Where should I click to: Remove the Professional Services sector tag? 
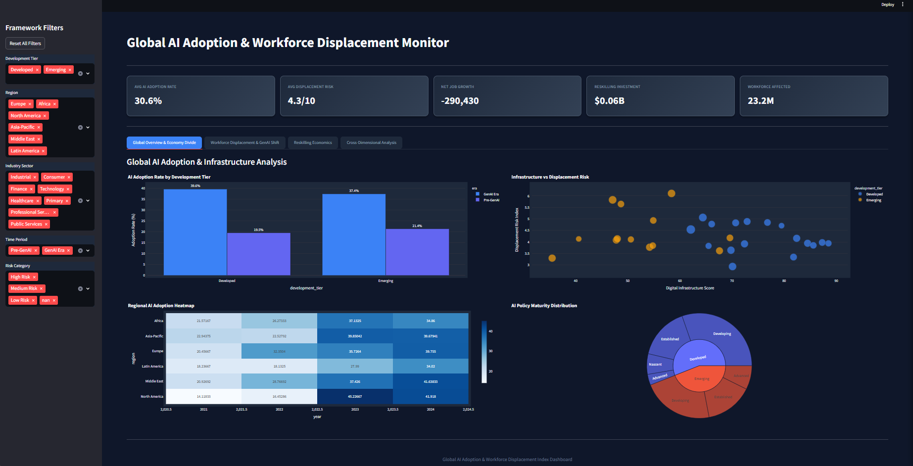coord(54,212)
